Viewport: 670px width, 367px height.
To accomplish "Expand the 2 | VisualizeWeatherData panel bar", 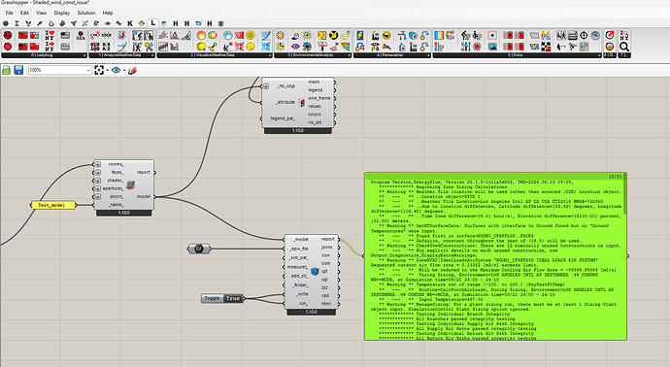I will [215, 55].
